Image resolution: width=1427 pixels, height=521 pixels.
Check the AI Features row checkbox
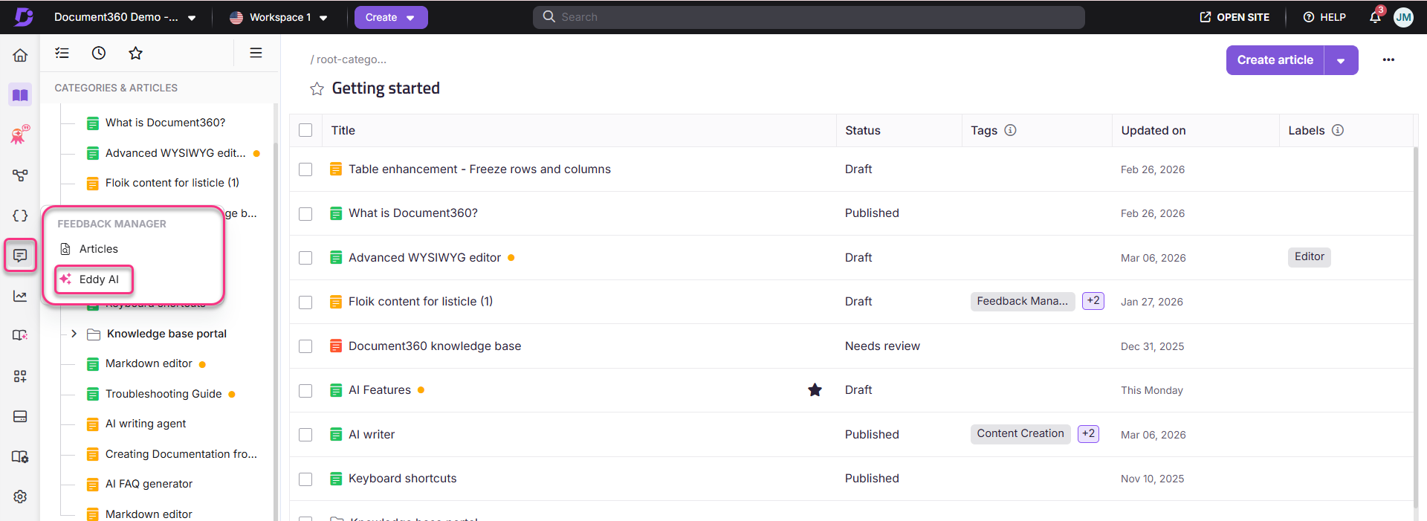[305, 390]
